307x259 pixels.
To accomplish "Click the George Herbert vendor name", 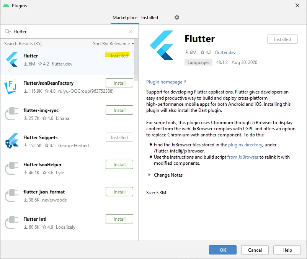I will (73, 145).
